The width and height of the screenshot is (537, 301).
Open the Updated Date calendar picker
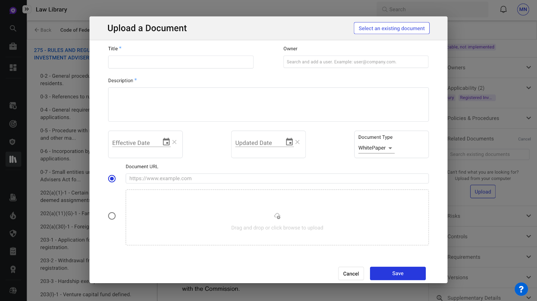pyautogui.click(x=289, y=142)
